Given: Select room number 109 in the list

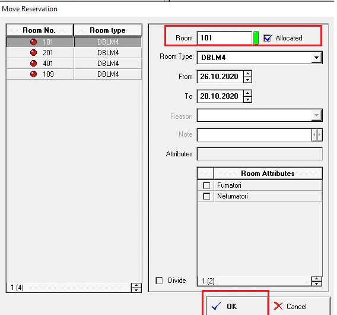Looking at the screenshot, I should 40,74.
